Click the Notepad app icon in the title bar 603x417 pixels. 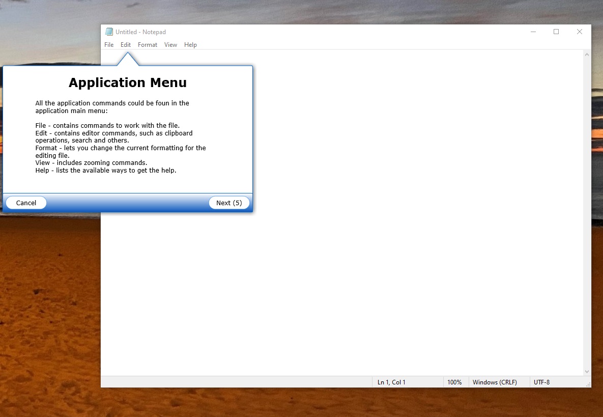coord(109,32)
